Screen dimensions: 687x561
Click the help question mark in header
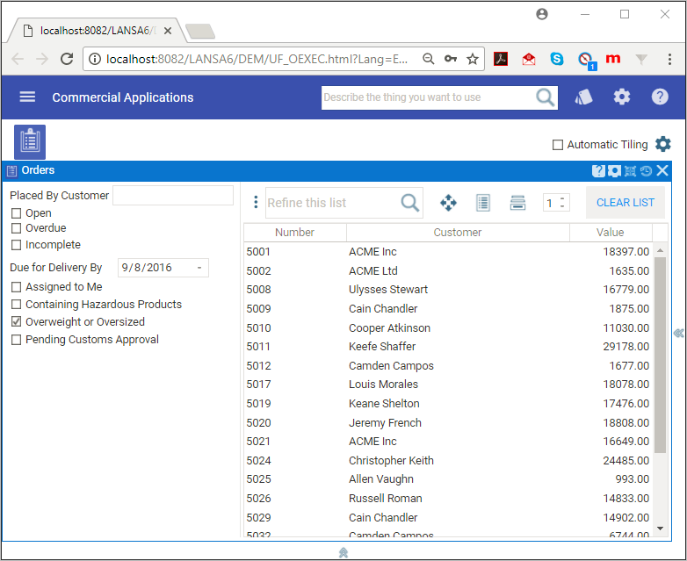pyautogui.click(x=660, y=97)
